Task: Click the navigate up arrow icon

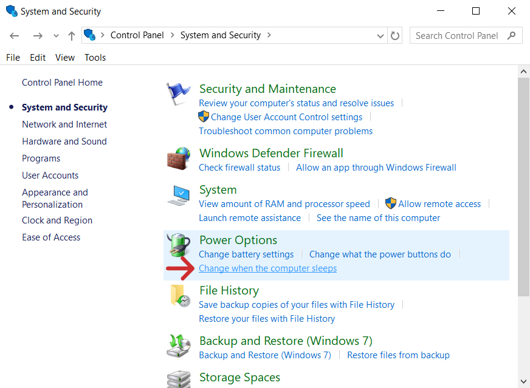Action: pyautogui.click(x=71, y=35)
